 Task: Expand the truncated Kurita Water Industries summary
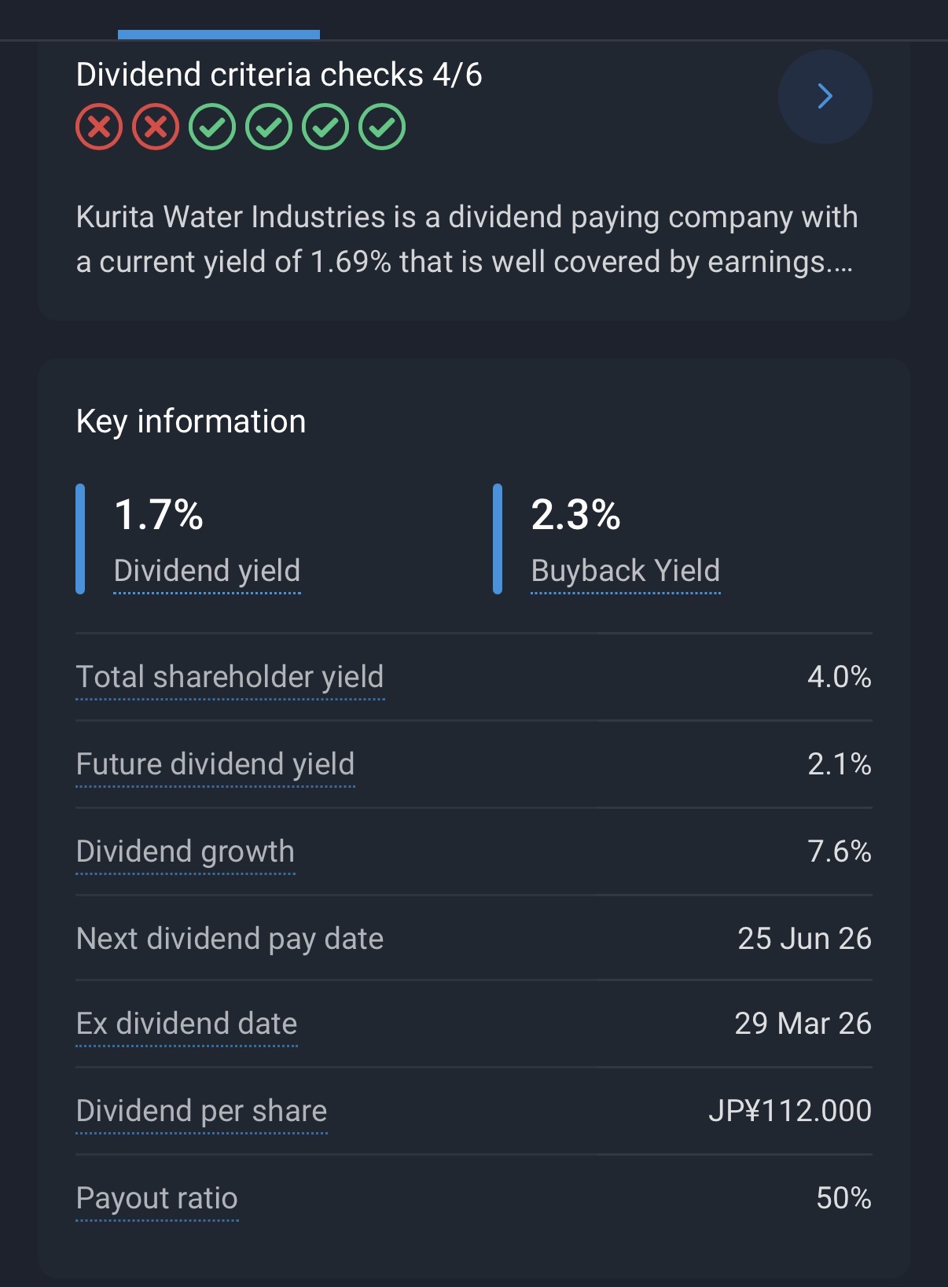pos(467,240)
